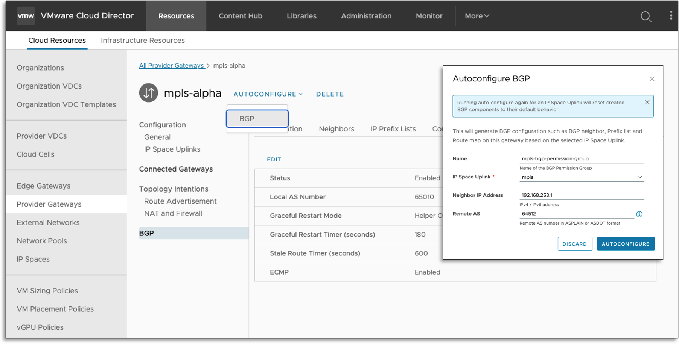Dismiss the auto-configure info alert banner
This screenshot has height=344, width=679.
647,102
